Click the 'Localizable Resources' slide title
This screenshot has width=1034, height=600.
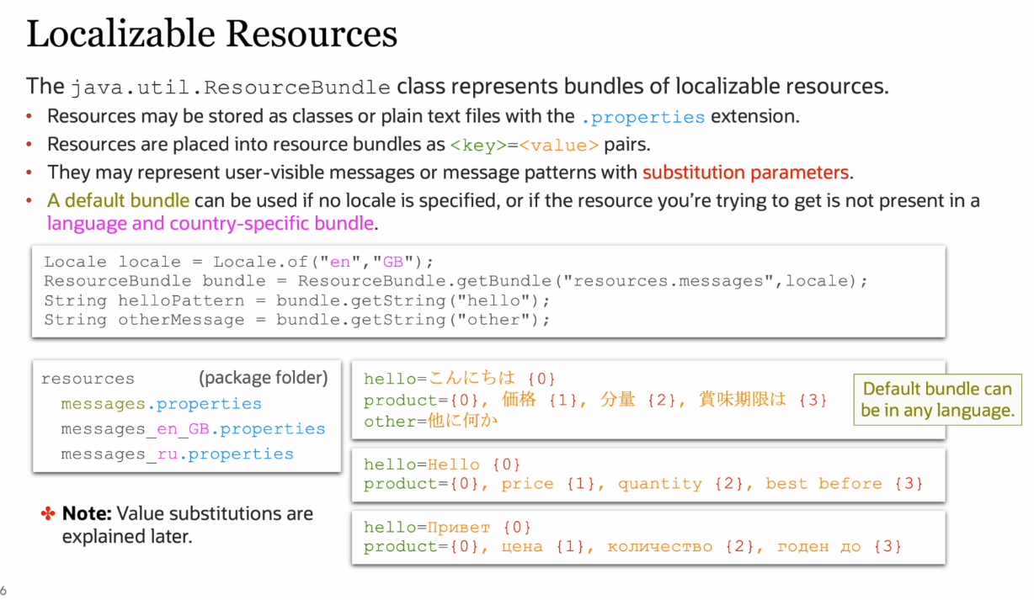(211, 35)
